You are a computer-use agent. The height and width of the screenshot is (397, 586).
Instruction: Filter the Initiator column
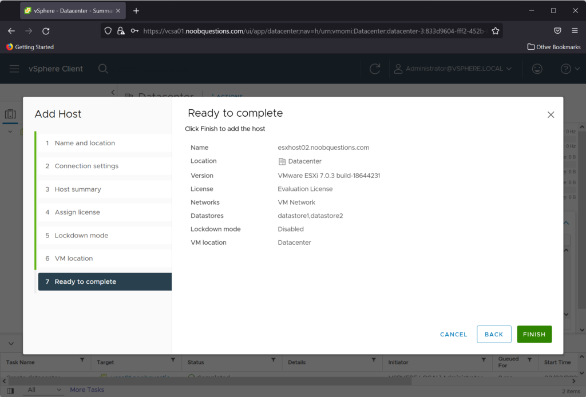484,360
